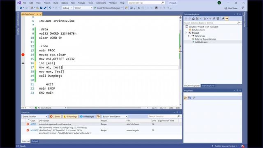
Task: Click the green Start debugging arrow
Action: [95, 8]
